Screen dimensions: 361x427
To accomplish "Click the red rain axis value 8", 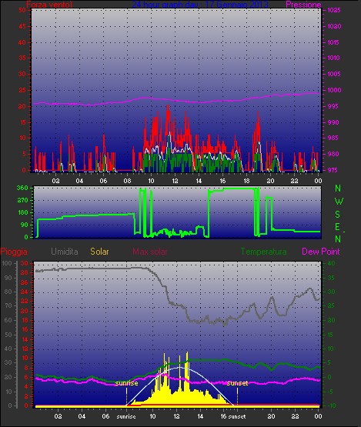I will coord(26,368).
